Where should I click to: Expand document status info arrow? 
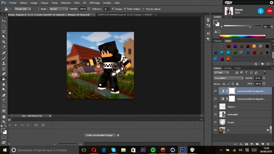click(x=50, y=116)
